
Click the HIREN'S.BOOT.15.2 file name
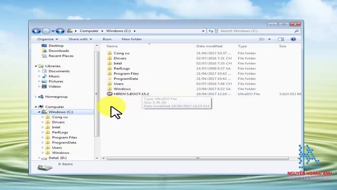click(131, 94)
